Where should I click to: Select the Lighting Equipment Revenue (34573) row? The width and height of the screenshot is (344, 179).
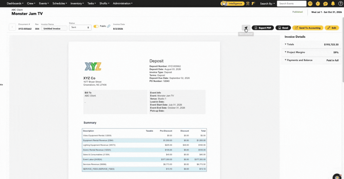click(x=144, y=145)
